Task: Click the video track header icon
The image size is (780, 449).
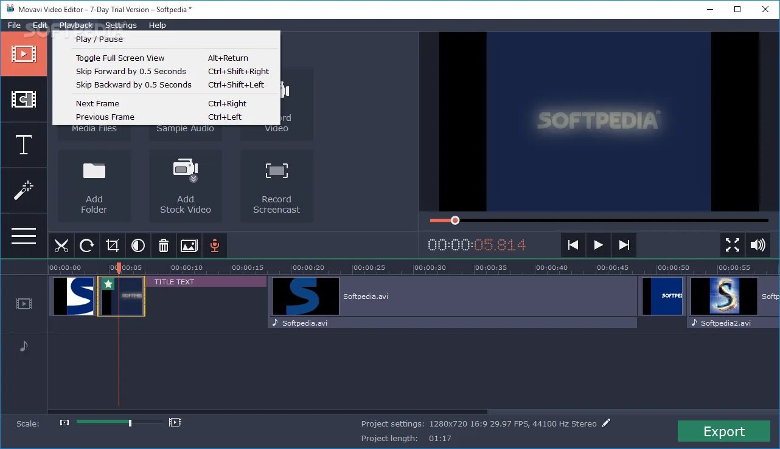Action: click(24, 304)
